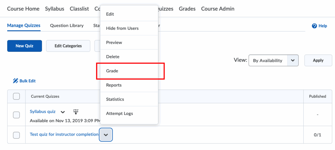Switch to the Question Library tab
The height and width of the screenshot is (150, 335).
click(x=67, y=26)
